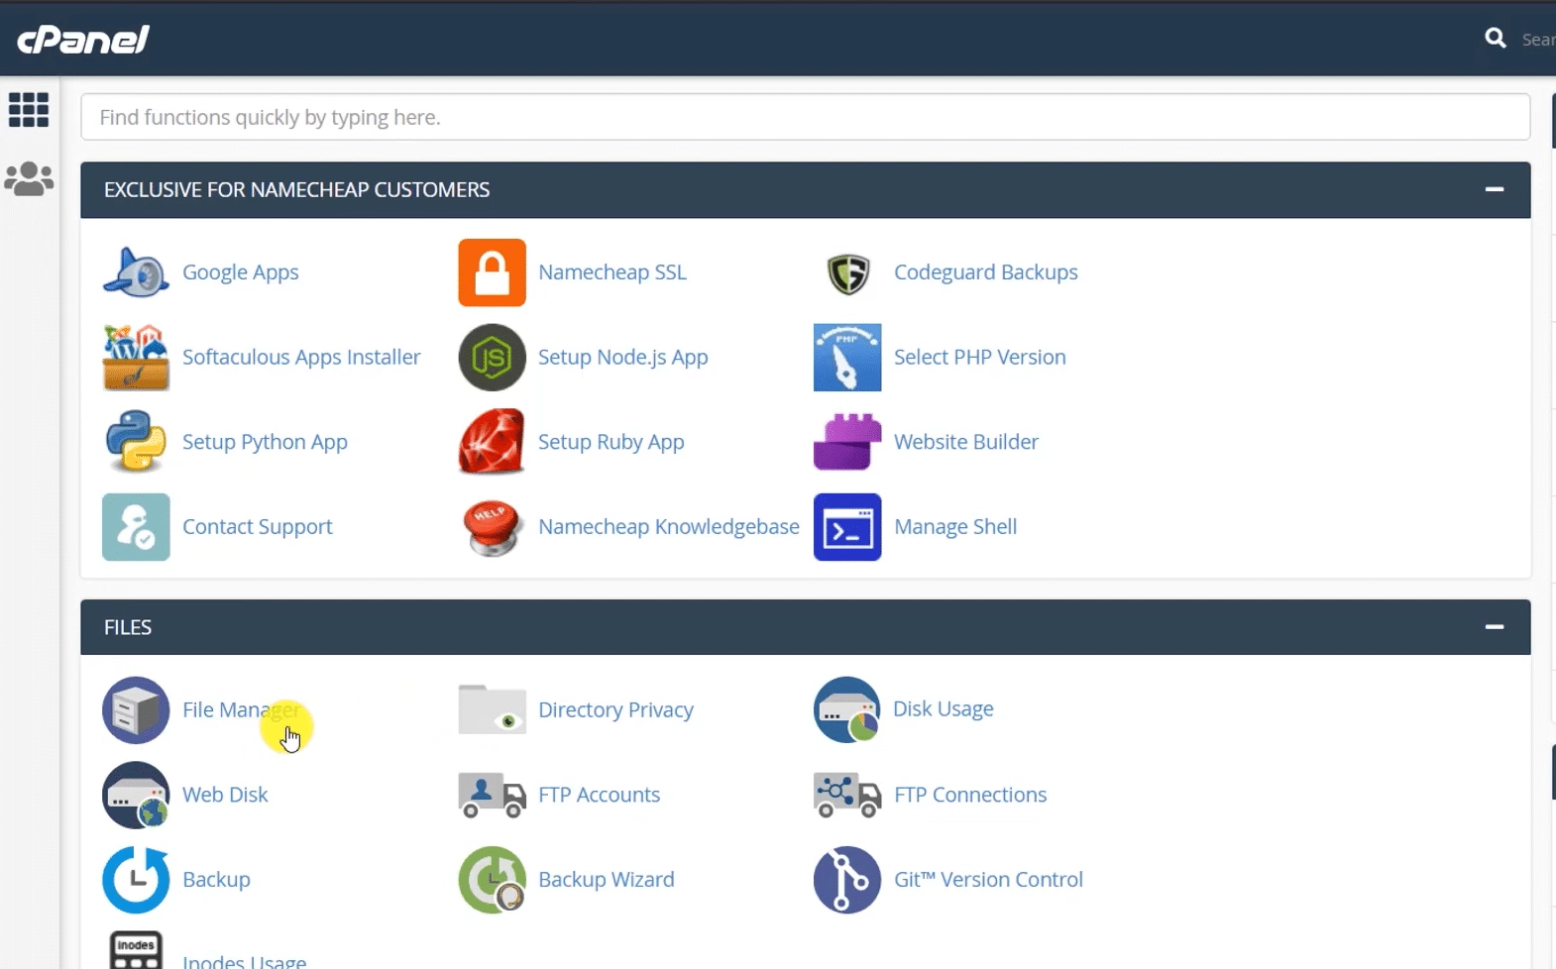This screenshot has height=969, width=1556.
Task: Open the Manage Shell terminal icon
Action: 847,527
